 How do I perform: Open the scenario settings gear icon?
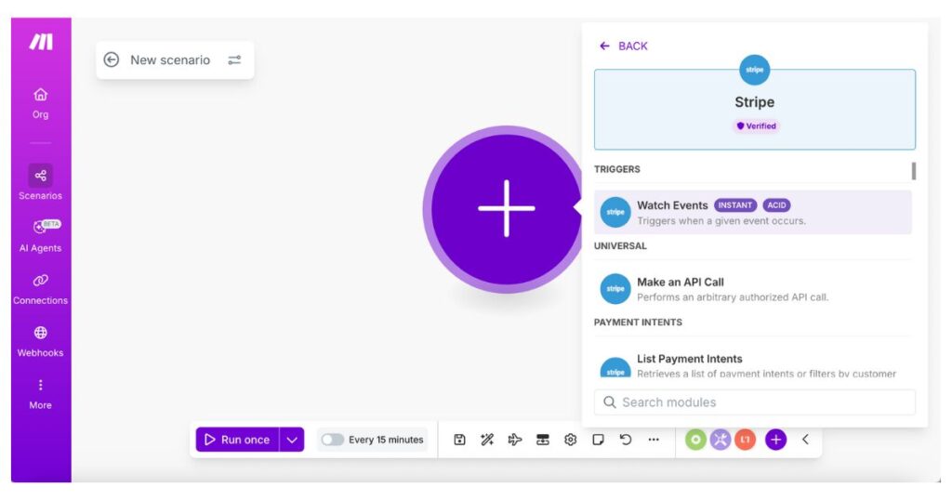click(570, 440)
